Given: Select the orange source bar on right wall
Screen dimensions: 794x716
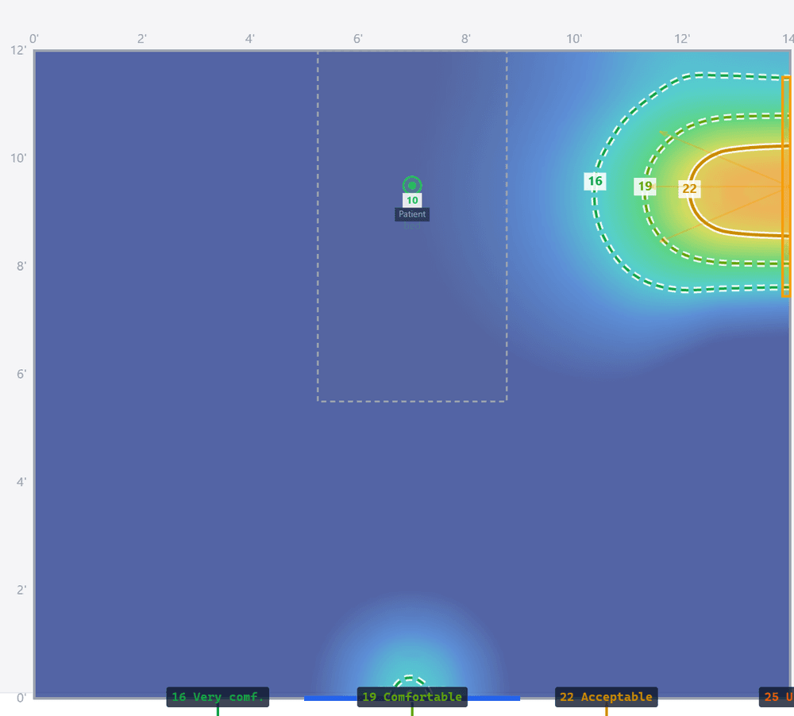Looking at the screenshot, I should point(786,187).
